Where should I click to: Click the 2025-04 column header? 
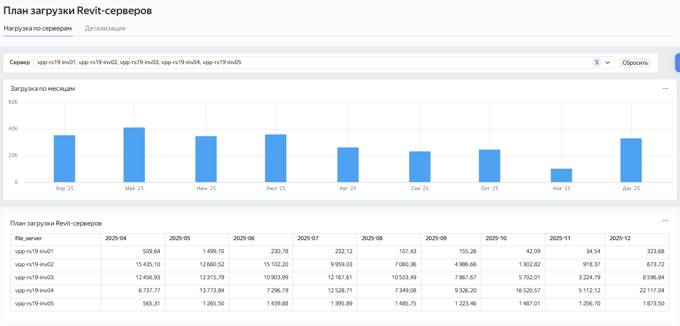pyautogui.click(x=116, y=239)
